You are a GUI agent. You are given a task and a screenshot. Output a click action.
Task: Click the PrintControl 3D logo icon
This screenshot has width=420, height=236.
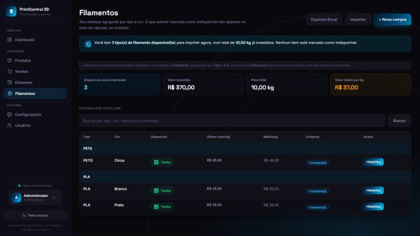click(11, 11)
